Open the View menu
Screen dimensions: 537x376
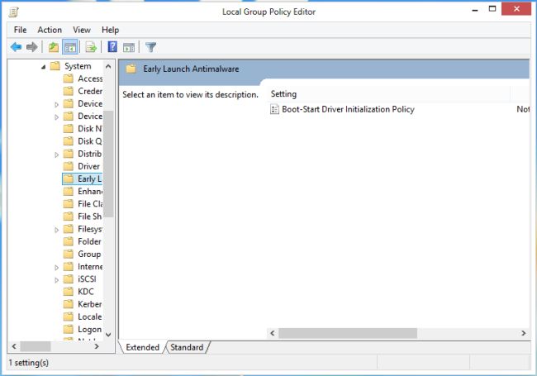point(82,30)
